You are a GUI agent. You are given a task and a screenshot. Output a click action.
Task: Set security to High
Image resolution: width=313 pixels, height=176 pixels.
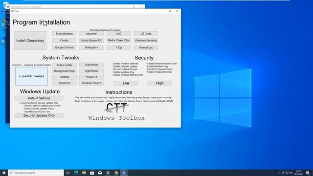[160, 83]
